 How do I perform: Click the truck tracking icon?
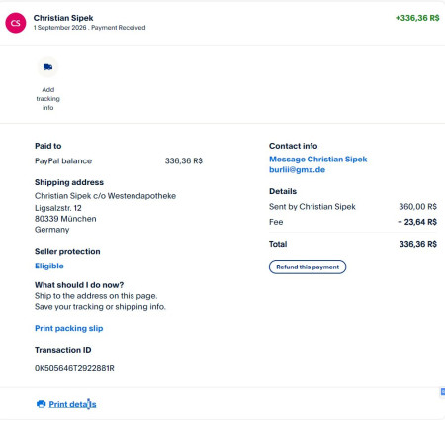click(x=47, y=67)
